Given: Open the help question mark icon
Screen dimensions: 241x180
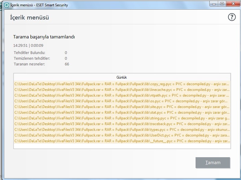Looking at the screenshot, I should point(232,17).
